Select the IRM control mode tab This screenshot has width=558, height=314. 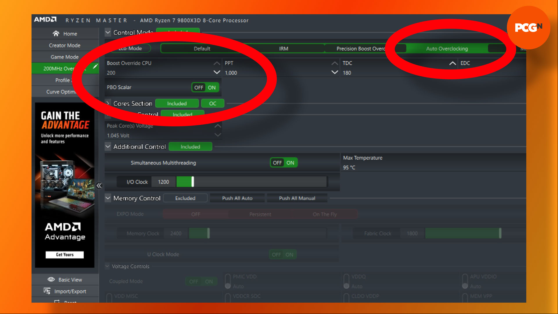pos(284,49)
